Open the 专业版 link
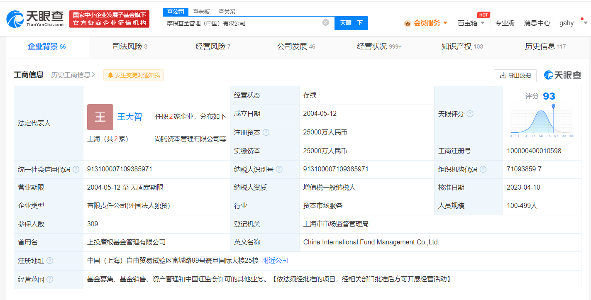The width and height of the screenshot is (591, 300). click(505, 23)
